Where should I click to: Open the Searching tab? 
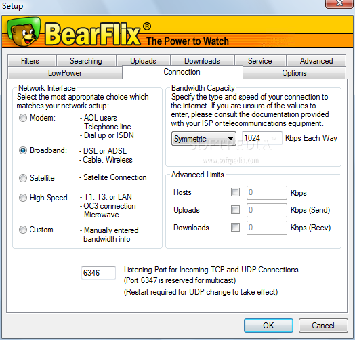pos(86,61)
